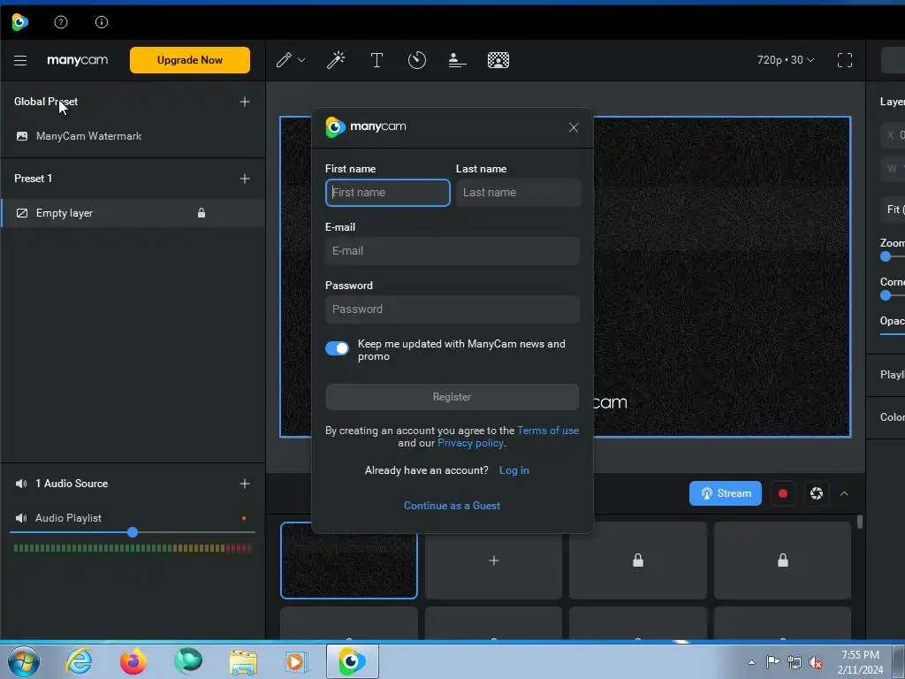Select the Text tool
Viewport: 905px width, 679px height.
[376, 60]
